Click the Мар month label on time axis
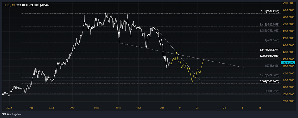 [52, 108]
